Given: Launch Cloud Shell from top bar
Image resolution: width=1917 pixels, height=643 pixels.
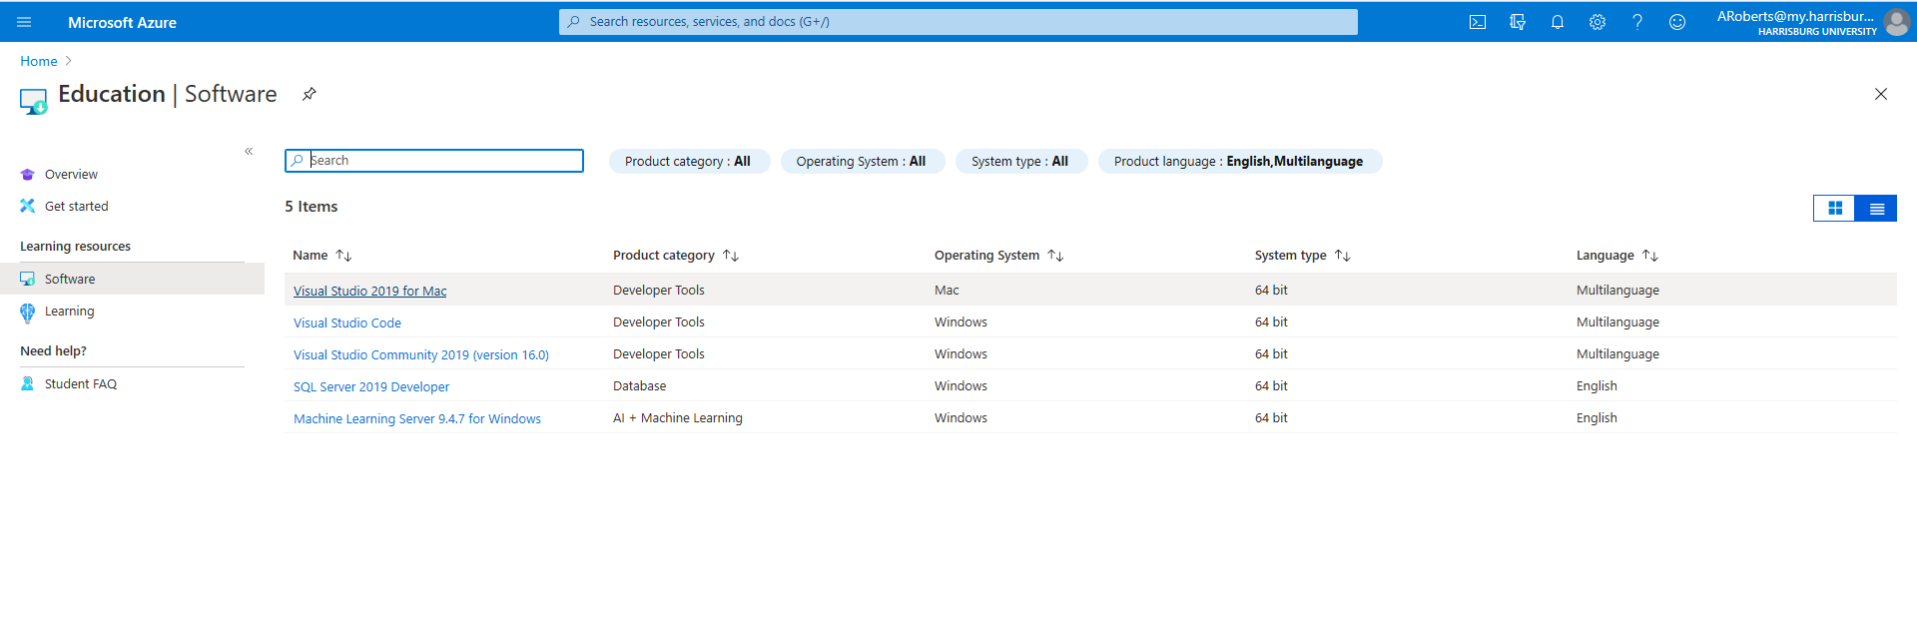Looking at the screenshot, I should (x=1478, y=22).
